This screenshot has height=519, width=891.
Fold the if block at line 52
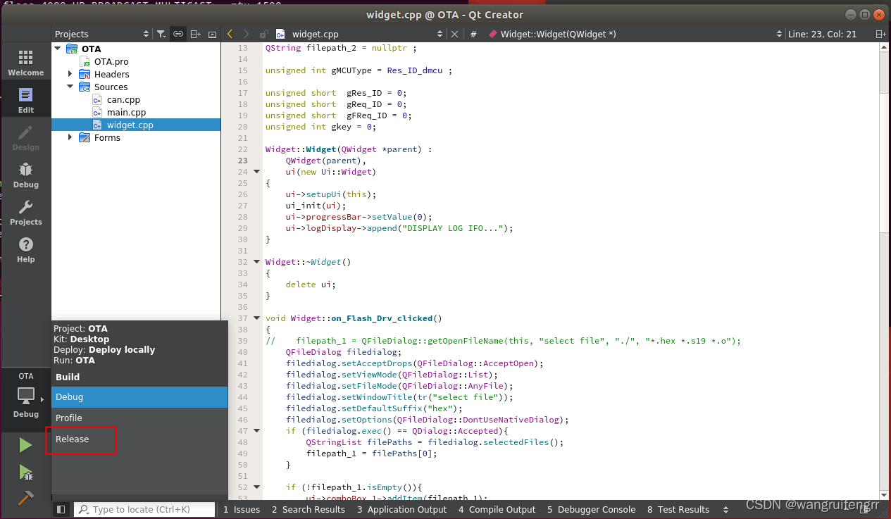(x=257, y=487)
